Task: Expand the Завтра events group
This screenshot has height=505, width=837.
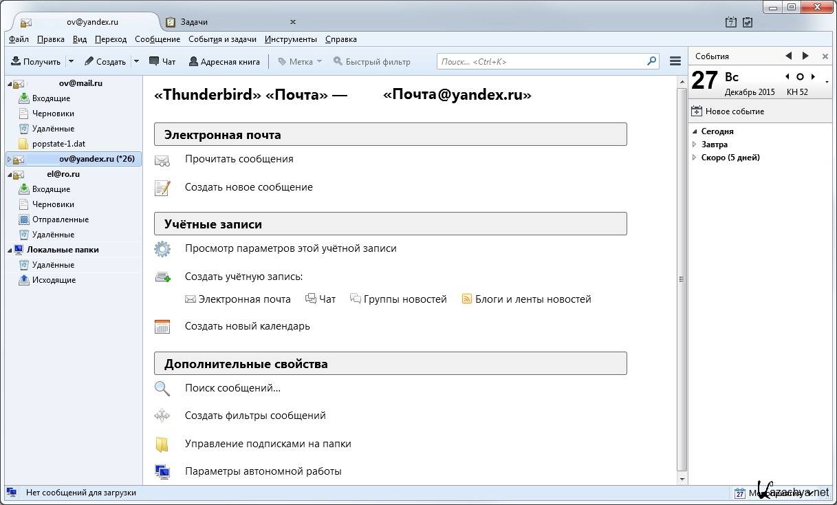Action: pyautogui.click(x=695, y=144)
